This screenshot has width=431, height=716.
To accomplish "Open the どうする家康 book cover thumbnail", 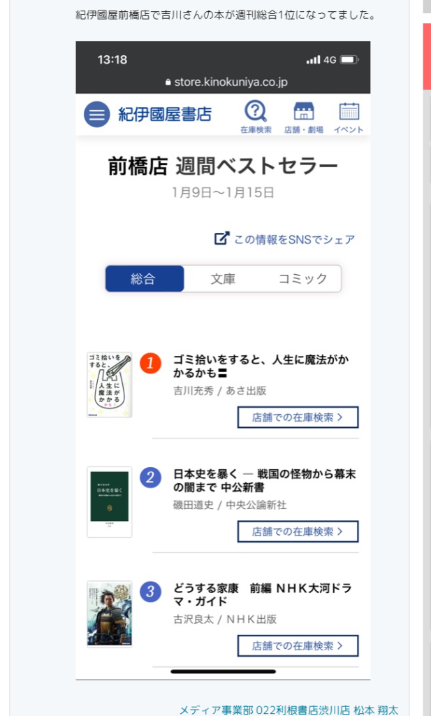I will [110, 614].
